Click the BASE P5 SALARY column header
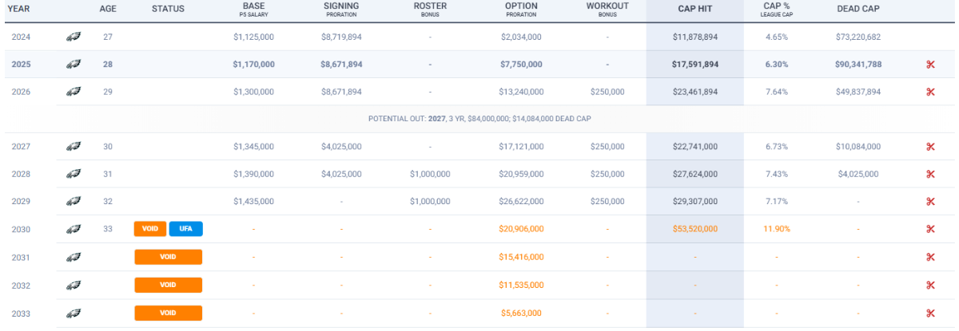 tap(253, 10)
